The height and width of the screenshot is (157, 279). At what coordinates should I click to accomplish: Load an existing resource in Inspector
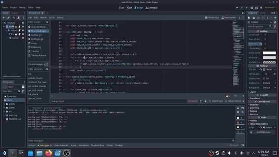click(x=254, y=18)
